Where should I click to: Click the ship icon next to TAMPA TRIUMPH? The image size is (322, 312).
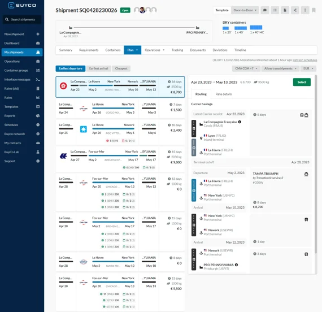(x=306, y=174)
